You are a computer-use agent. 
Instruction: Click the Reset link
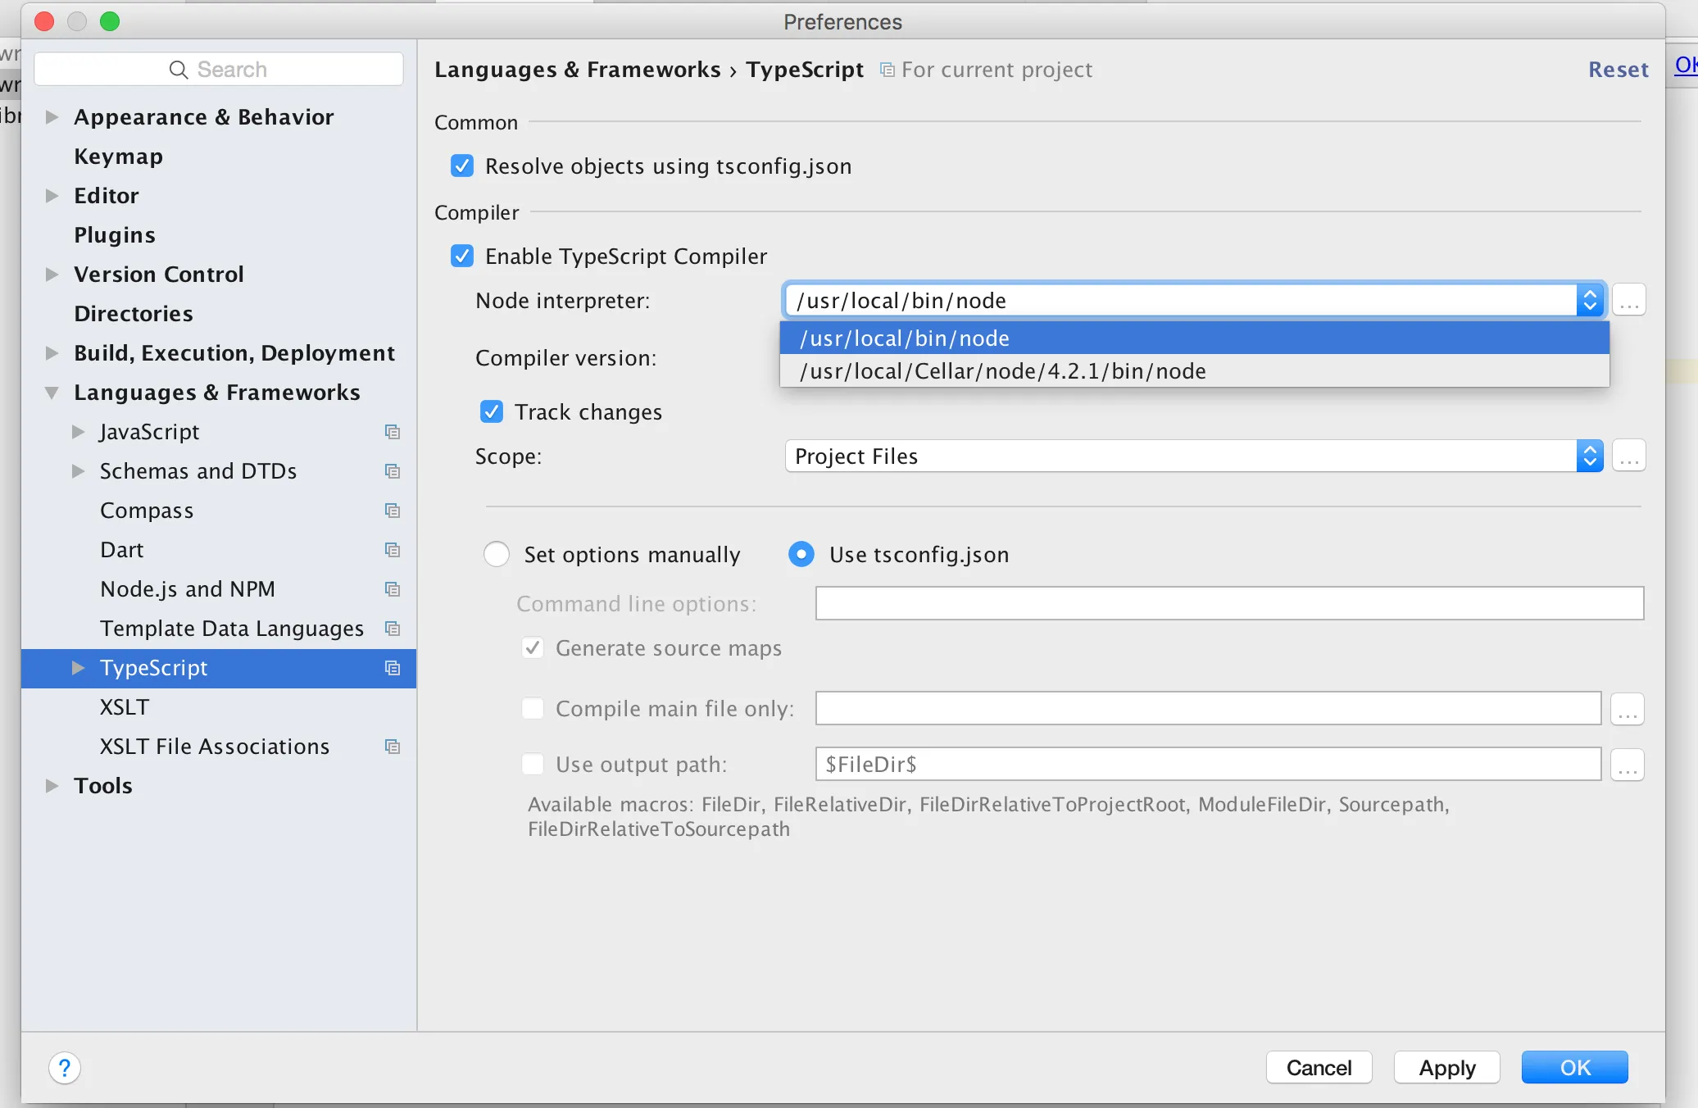[1618, 70]
